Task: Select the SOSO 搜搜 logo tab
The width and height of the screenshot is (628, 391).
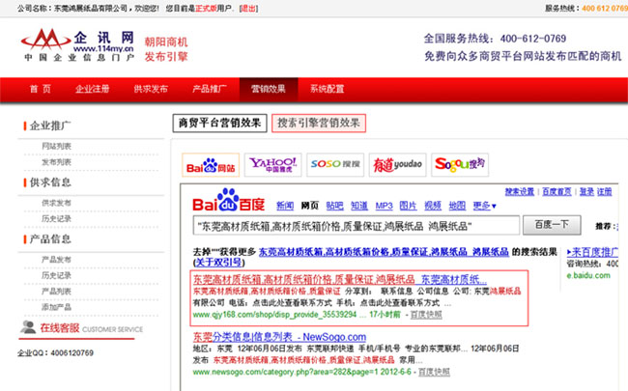Action: click(x=335, y=164)
